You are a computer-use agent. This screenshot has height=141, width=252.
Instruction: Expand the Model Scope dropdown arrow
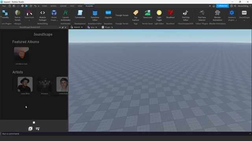point(57,20)
